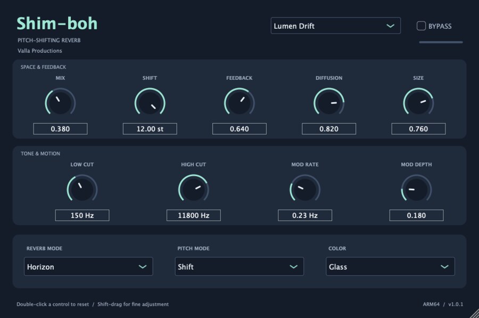
Task: Click the SPACE & FEEDBACK section heading
Action: 44,67
